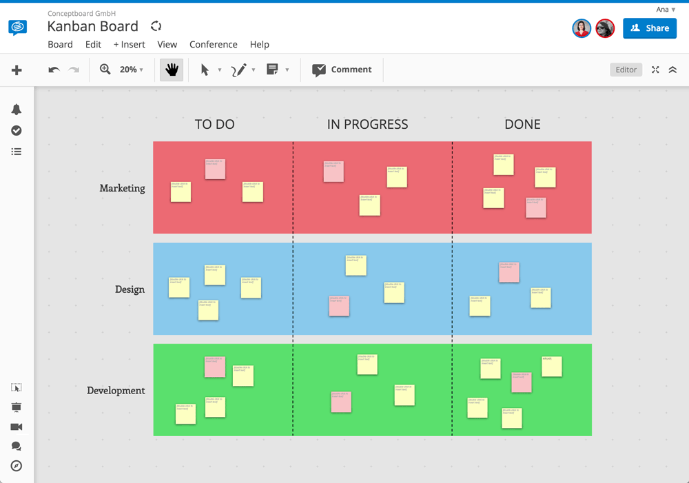Open the board outline list icon

[17, 152]
